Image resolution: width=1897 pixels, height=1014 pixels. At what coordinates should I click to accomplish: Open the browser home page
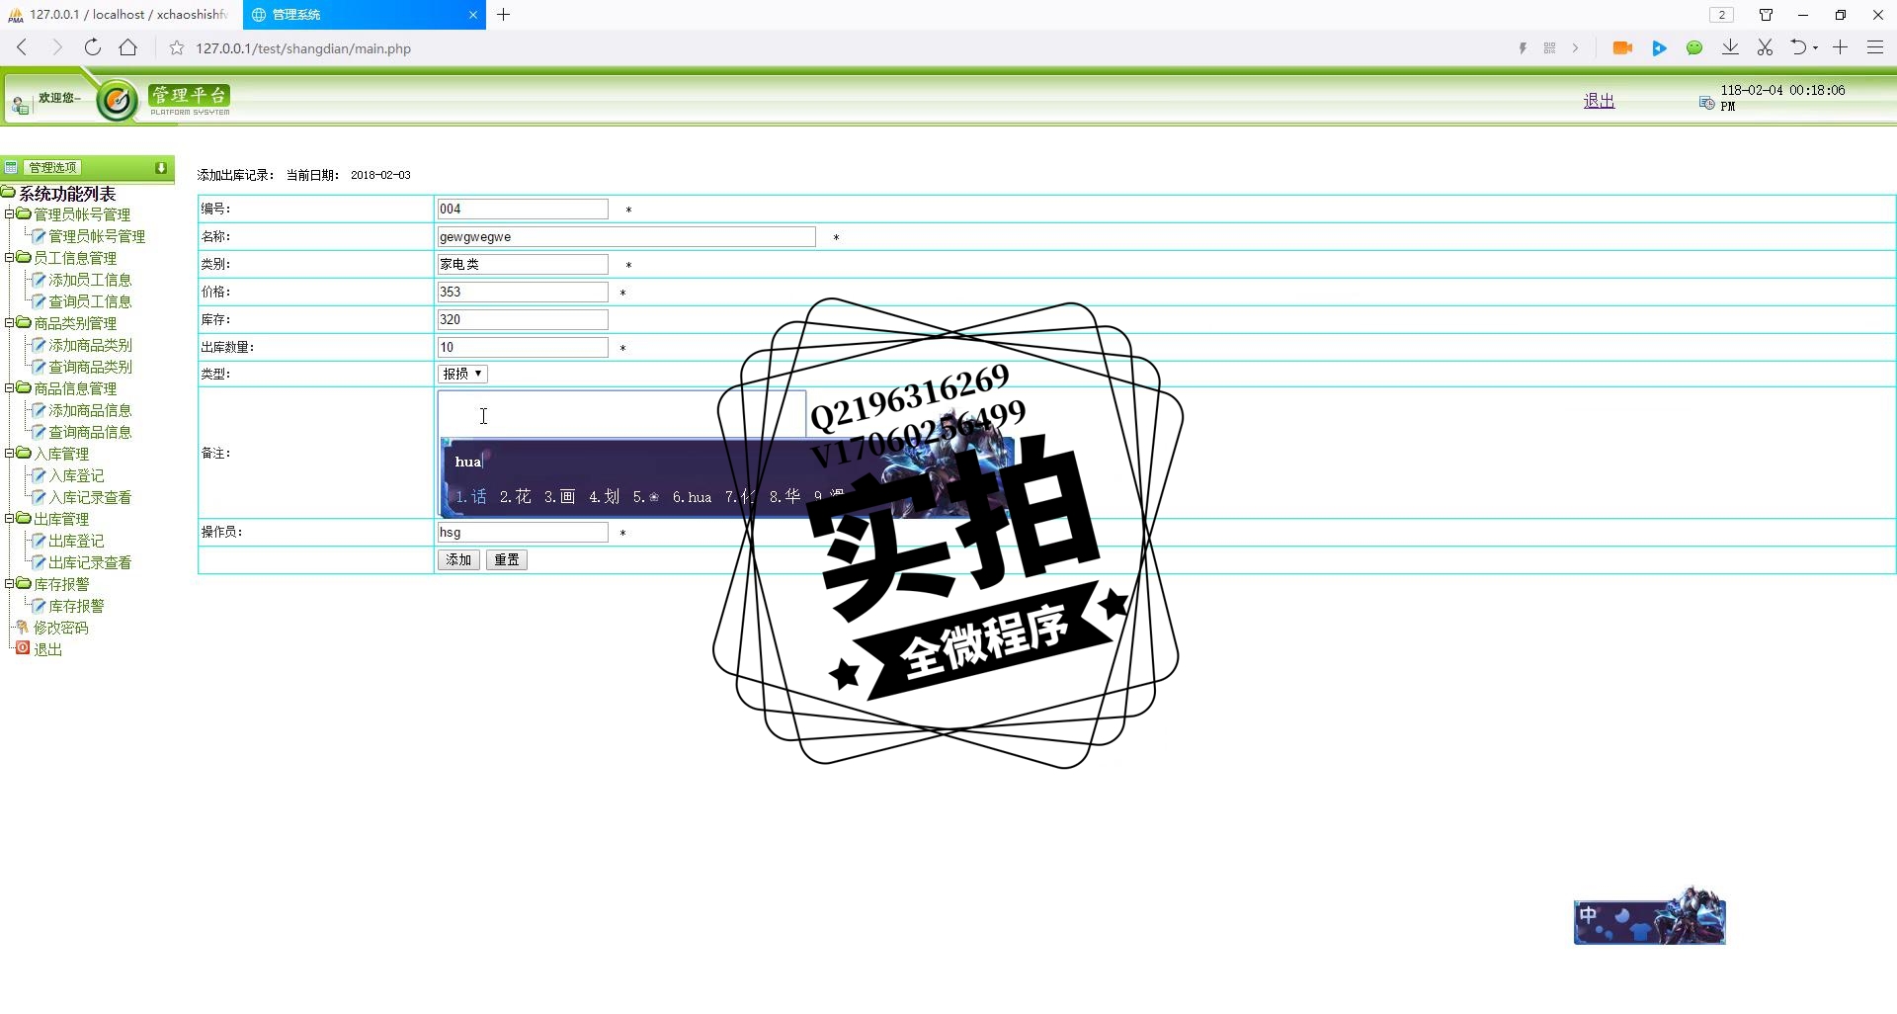click(128, 47)
